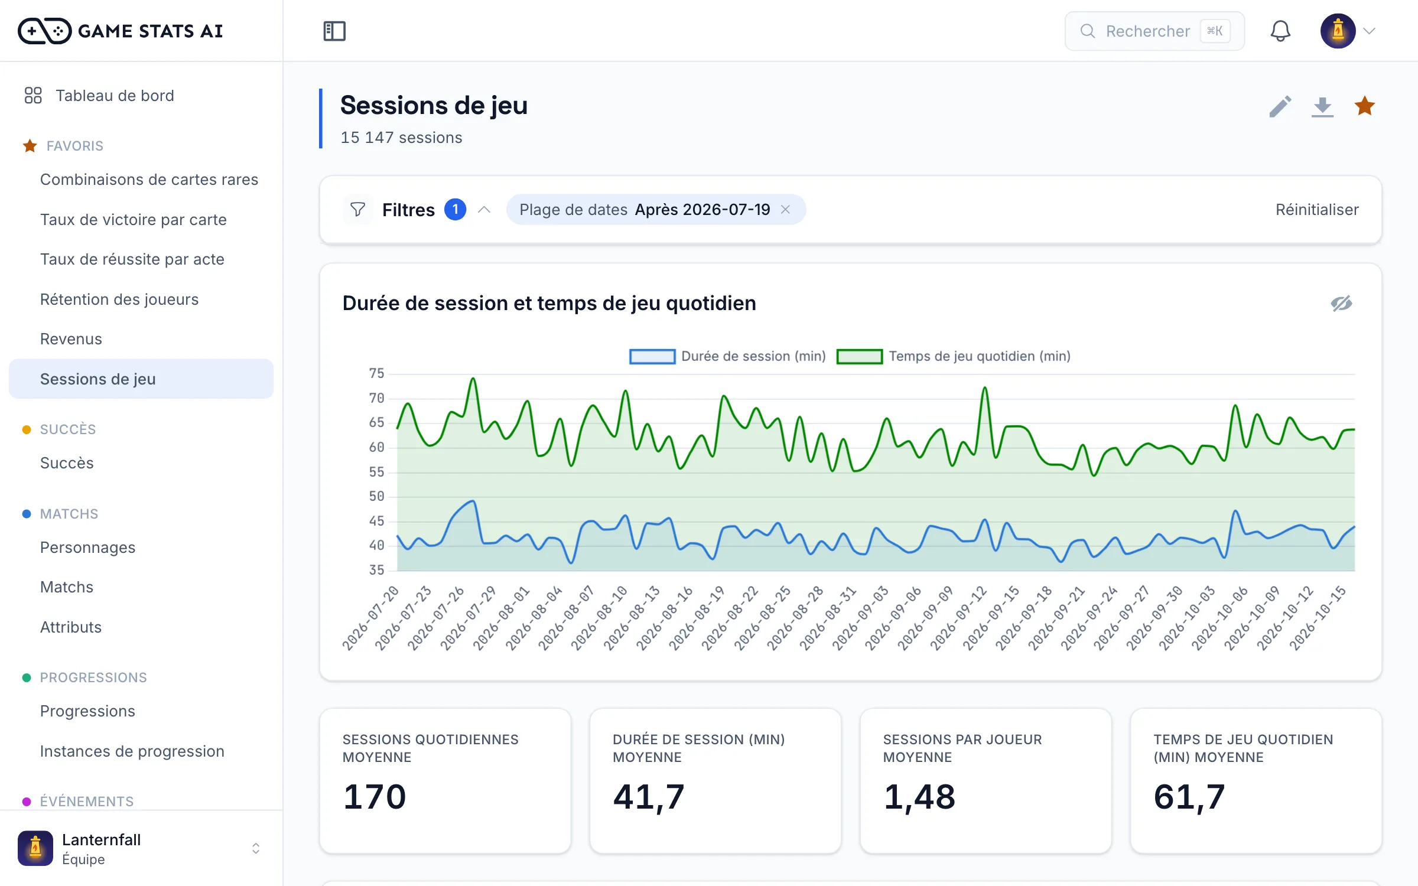Open Succès page
The height and width of the screenshot is (886, 1418).
pos(67,463)
